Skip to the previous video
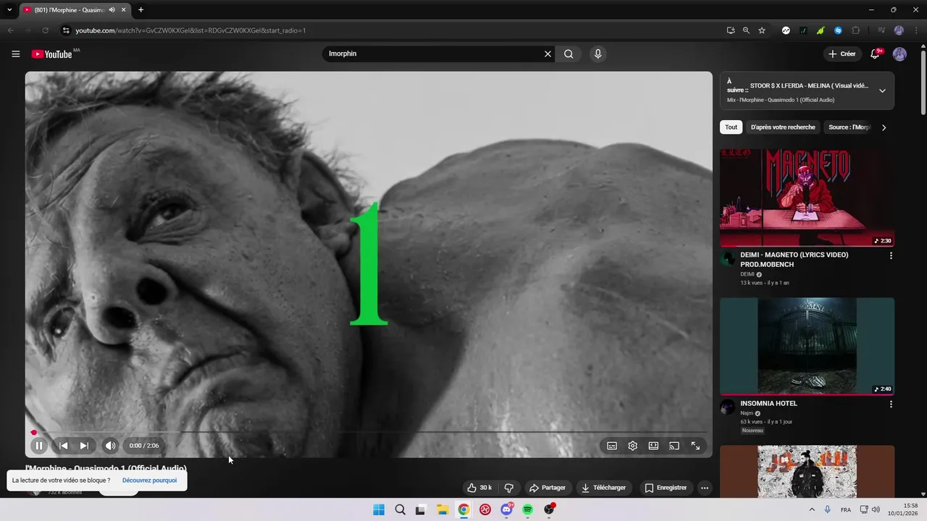The image size is (927, 521). (63, 446)
